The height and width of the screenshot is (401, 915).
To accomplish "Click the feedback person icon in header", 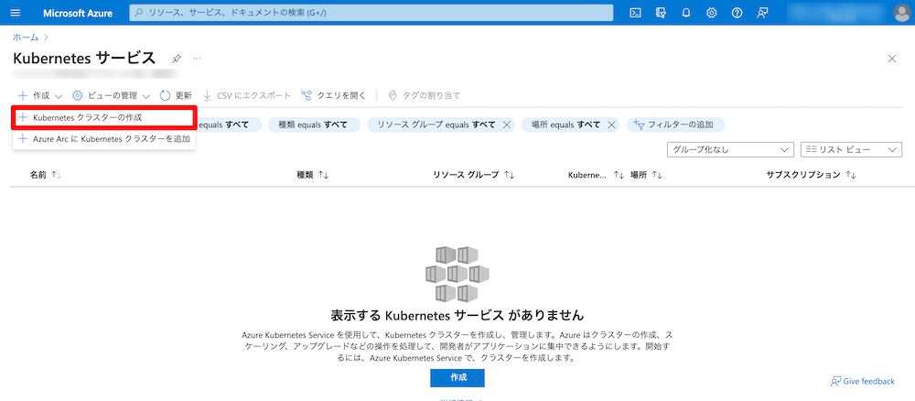I will click(x=762, y=13).
